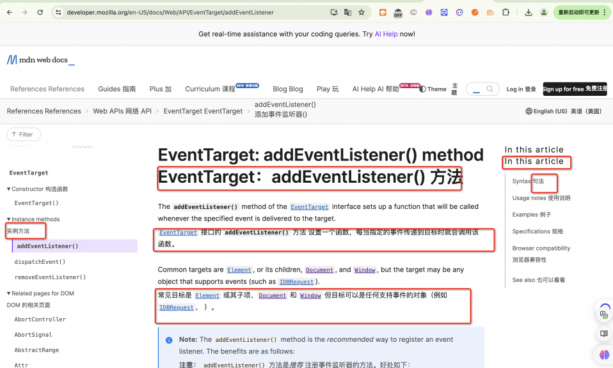Jump to Examples in the article outline
Viewport: 613px width, 368px height.
tap(532, 215)
